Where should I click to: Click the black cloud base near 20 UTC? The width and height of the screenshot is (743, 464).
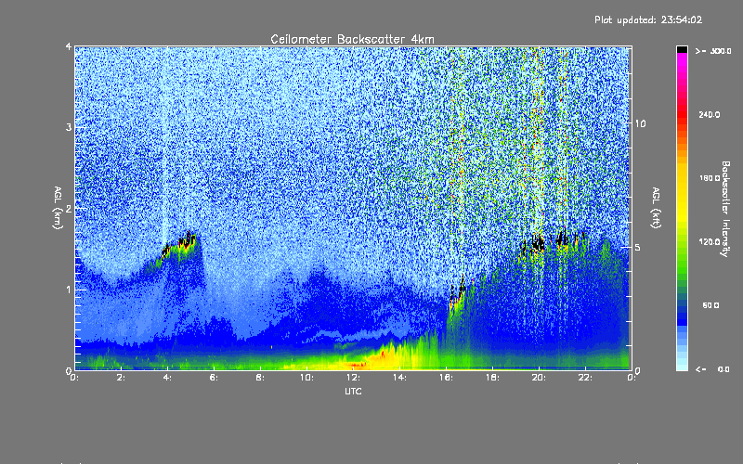tap(539, 244)
